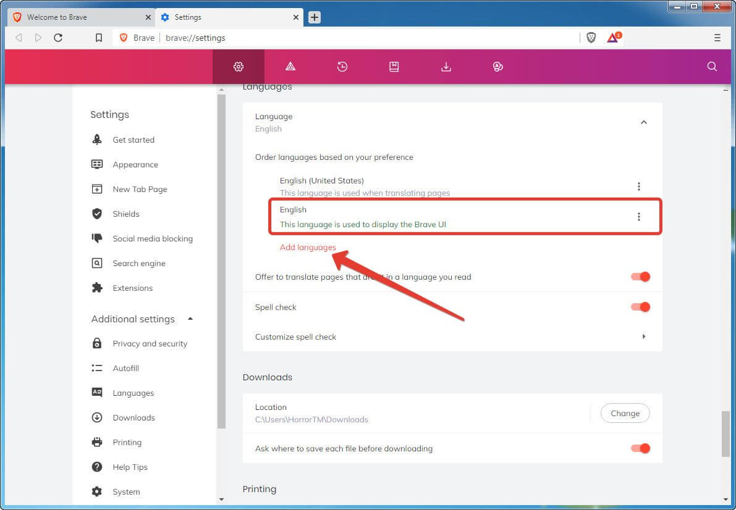Viewport: 736px width, 510px height.
Task: Click the printer icon beside Printing
Action: tap(97, 442)
